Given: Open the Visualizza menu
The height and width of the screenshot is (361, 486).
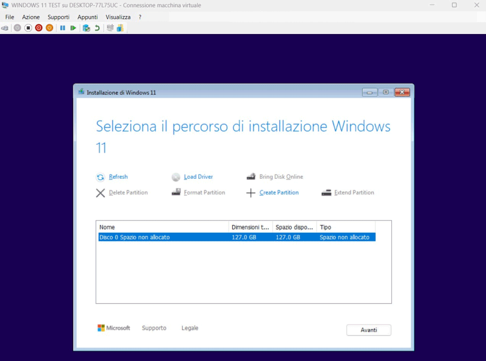Looking at the screenshot, I should (118, 17).
